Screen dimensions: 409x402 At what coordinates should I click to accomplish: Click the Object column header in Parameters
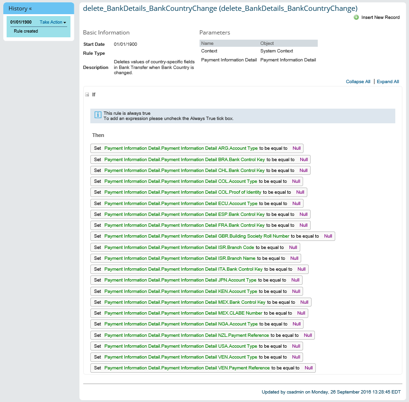[267, 43]
